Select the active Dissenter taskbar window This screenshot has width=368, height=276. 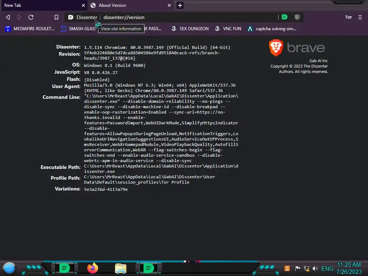(148, 268)
